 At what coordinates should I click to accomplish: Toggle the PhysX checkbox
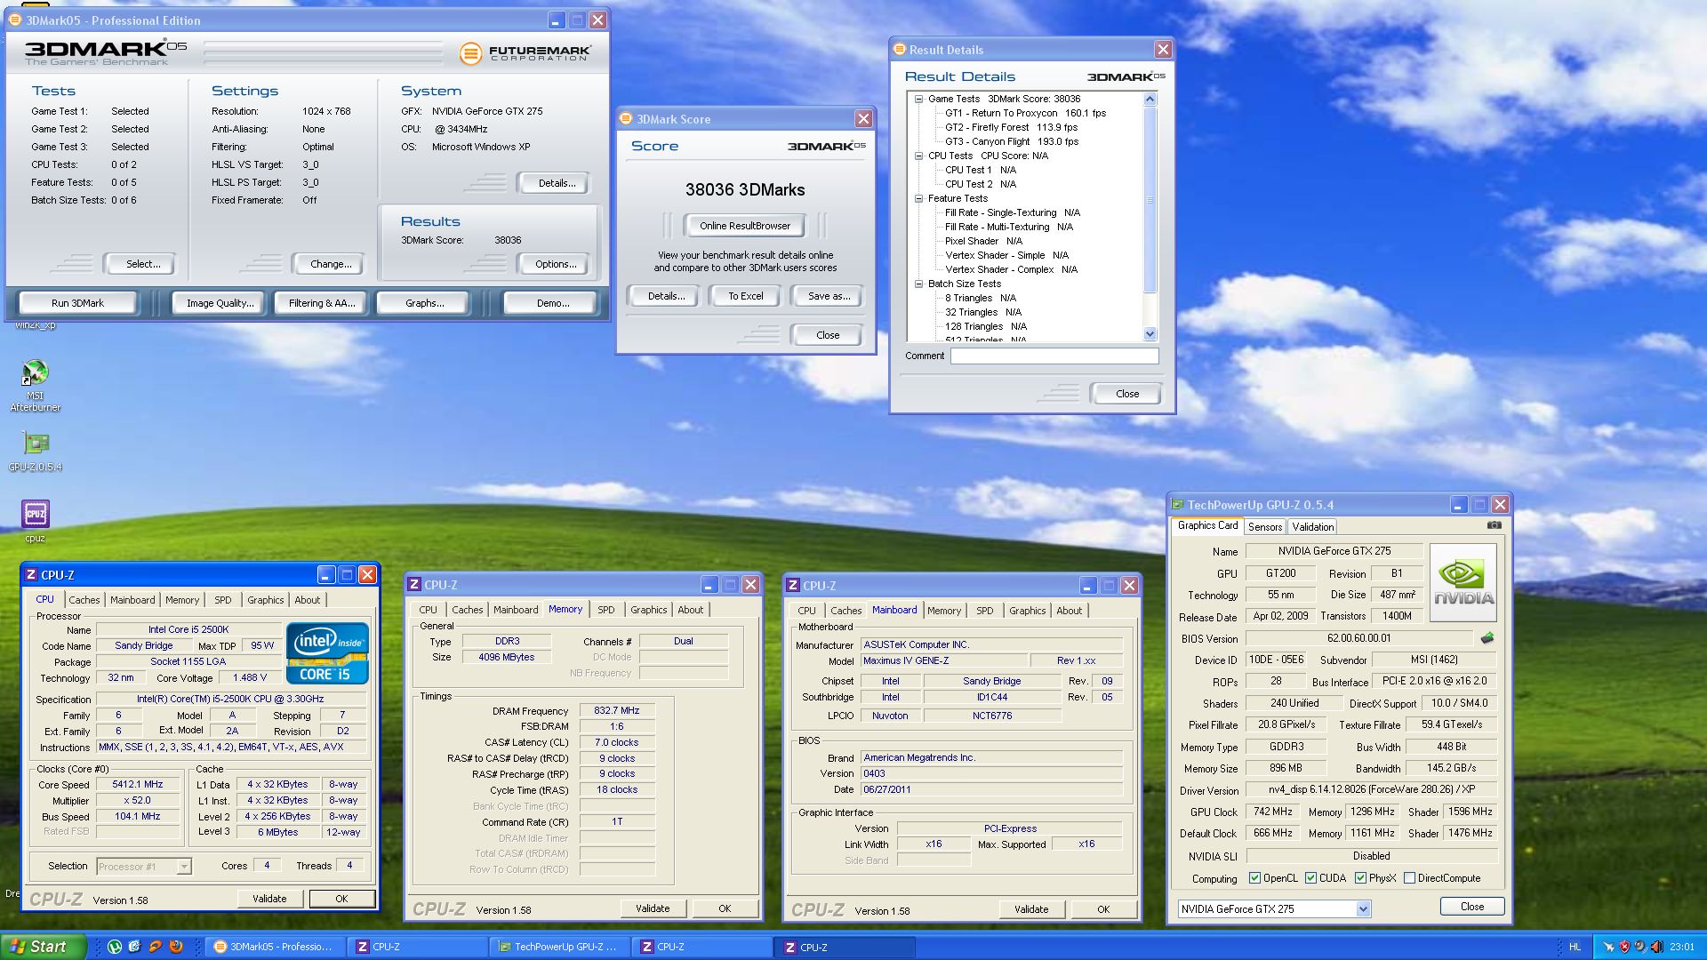click(x=1360, y=878)
